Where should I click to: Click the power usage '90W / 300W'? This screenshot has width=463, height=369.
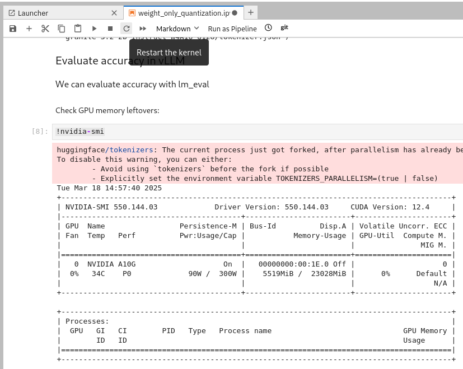click(212, 274)
